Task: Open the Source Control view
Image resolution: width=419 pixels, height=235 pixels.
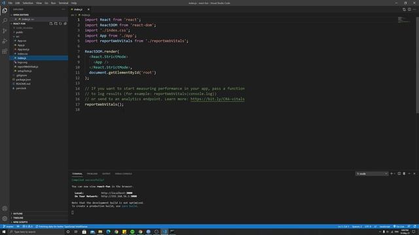Action: point(5,31)
